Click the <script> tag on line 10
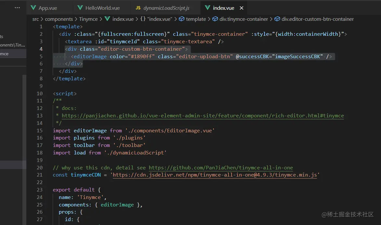Image resolution: width=381 pixels, height=225 pixels. [x=65, y=94]
